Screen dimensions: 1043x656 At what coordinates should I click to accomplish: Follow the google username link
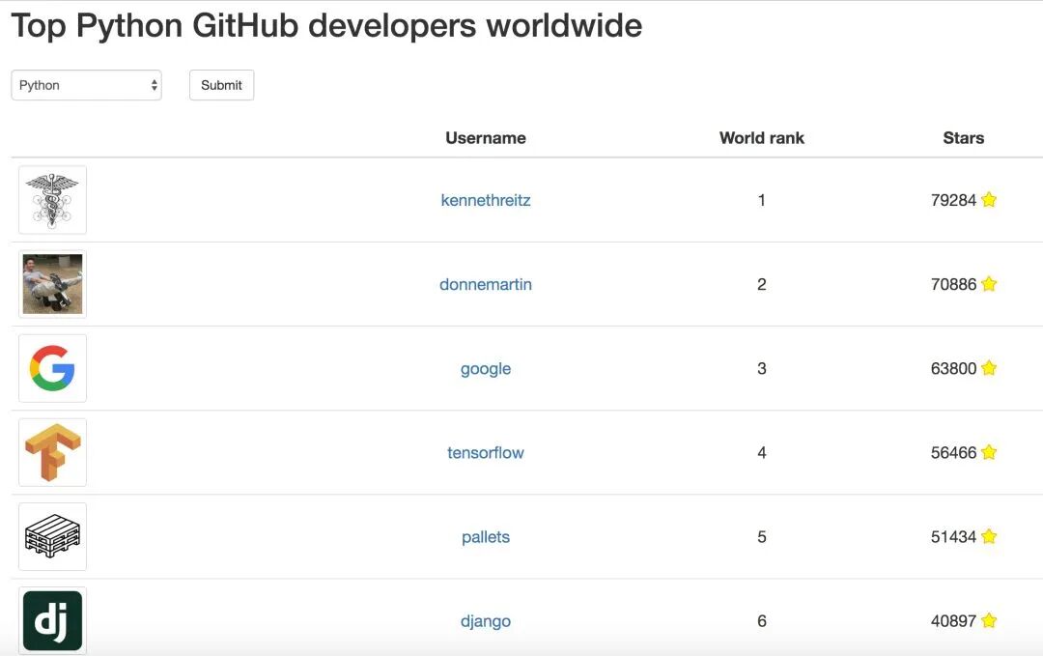[486, 368]
